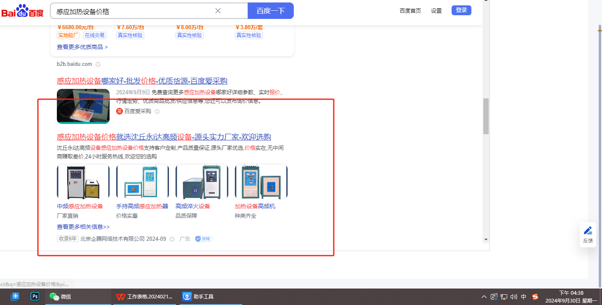
Task: Expand the dropdown arrow beside b2b.baidu.com
Action: (x=98, y=64)
